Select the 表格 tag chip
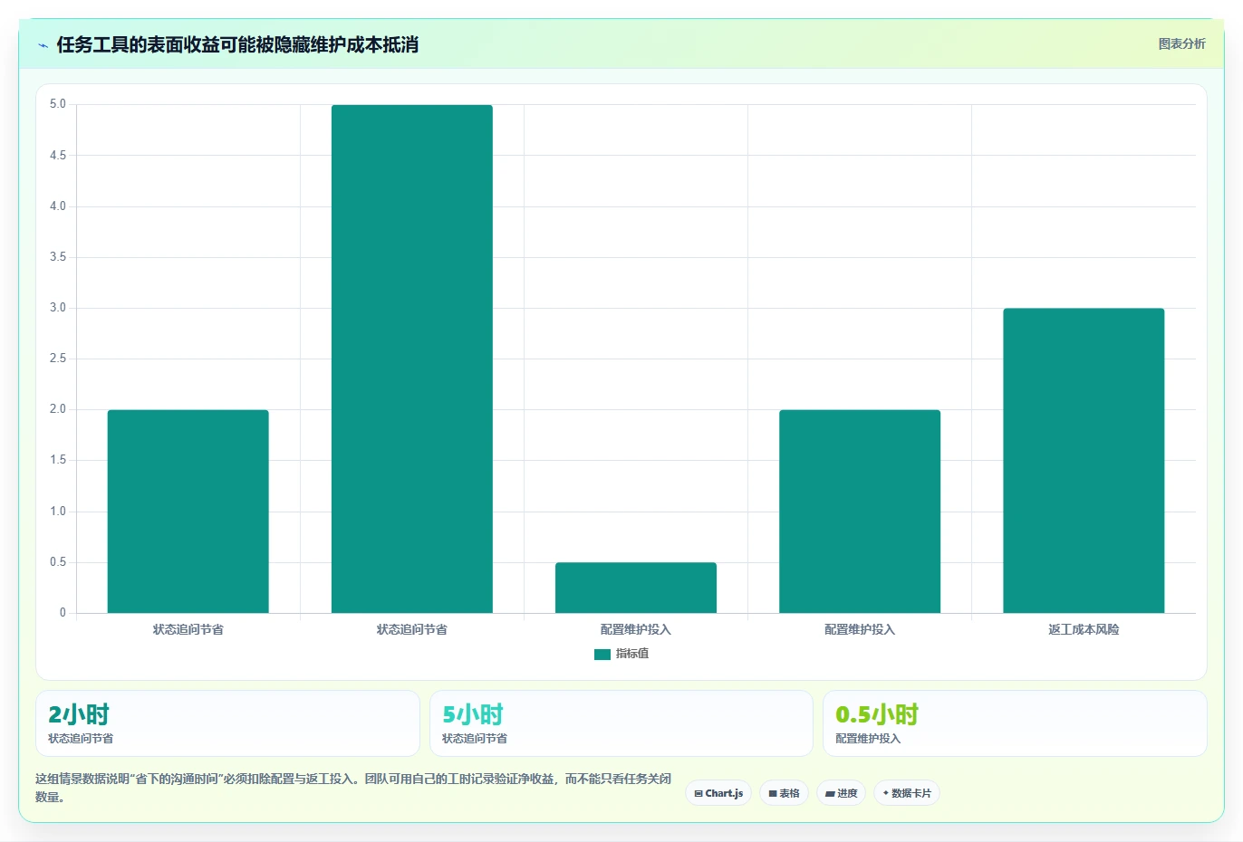The width and height of the screenshot is (1243, 842). pos(784,793)
